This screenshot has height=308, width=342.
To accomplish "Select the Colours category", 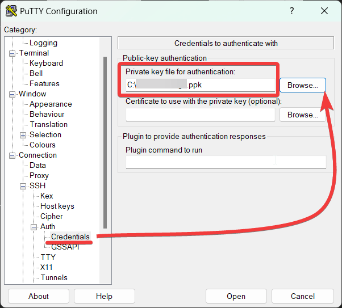I will (x=43, y=145).
